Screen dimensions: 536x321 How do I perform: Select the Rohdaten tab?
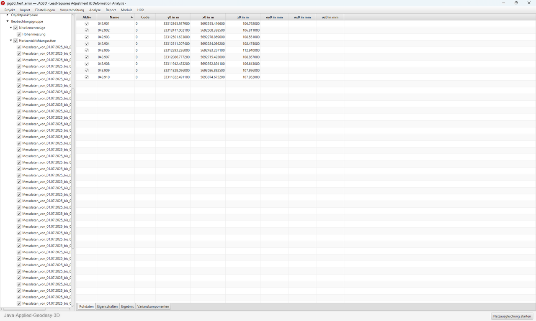pyautogui.click(x=86, y=306)
